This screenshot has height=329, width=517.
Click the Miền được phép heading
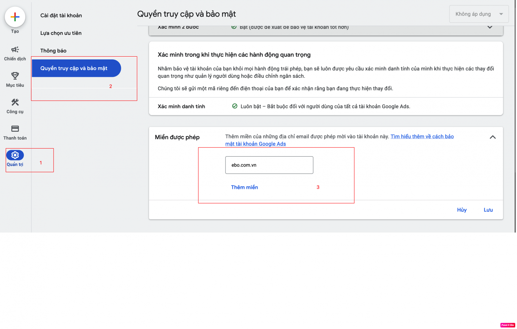(x=177, y=137)
